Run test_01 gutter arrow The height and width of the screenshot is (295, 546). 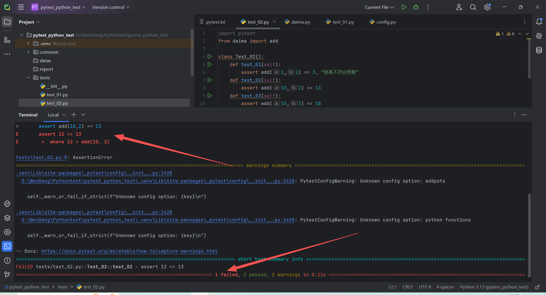click(x=210, y=64)
